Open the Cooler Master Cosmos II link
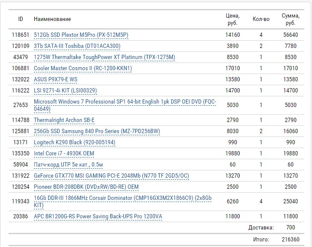The image size is (312, 247). (83, 68)
